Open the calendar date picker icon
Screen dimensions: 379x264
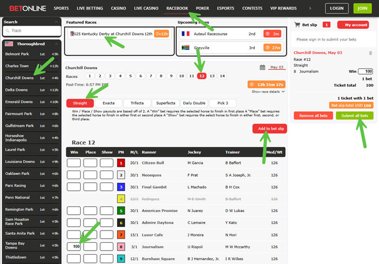pyautogui.click(x=262, y=67)
